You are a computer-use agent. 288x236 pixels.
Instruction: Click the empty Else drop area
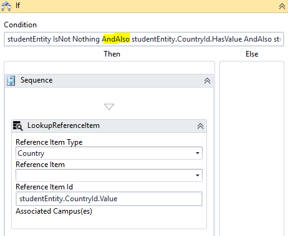(252, 148)
